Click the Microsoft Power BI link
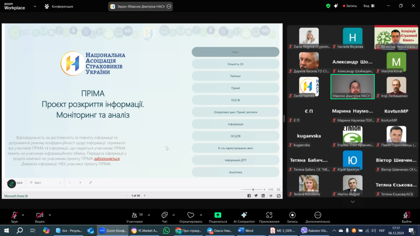This screenshot has height=236, width=420. pos(16,196)
